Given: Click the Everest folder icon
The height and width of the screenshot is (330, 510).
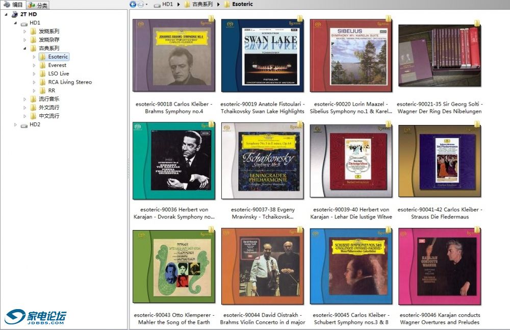Looking at the screenshot, I should tap(43, 65).
